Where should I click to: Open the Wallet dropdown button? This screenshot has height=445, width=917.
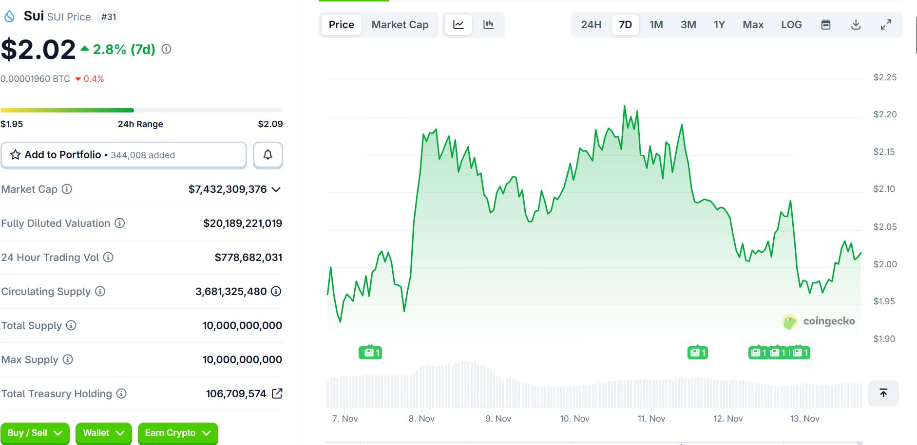tap(103, 433)
